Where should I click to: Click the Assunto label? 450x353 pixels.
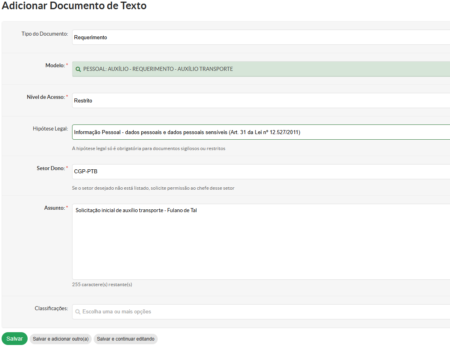pos(54,208)
